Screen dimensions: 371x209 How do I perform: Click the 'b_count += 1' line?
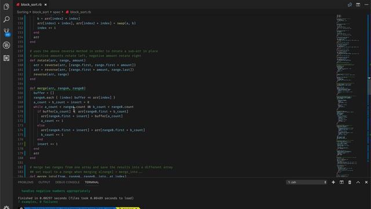pos(52,135)
